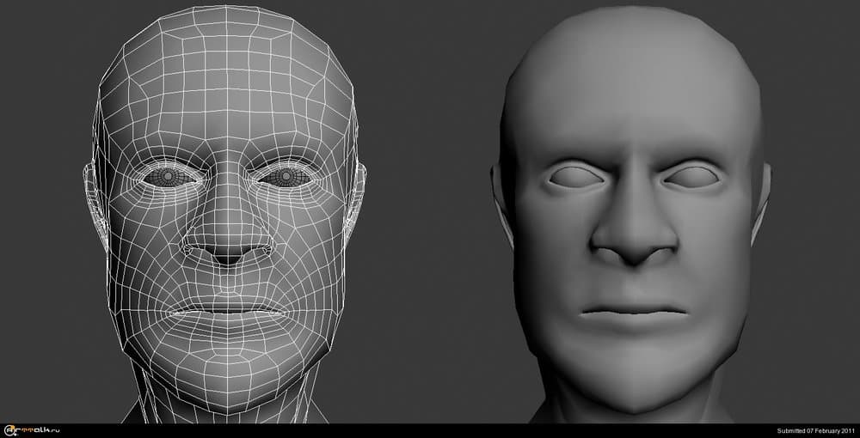Click the mouth of the shaded head
Viewport: 860px width, 438px height.
[634, 311]
